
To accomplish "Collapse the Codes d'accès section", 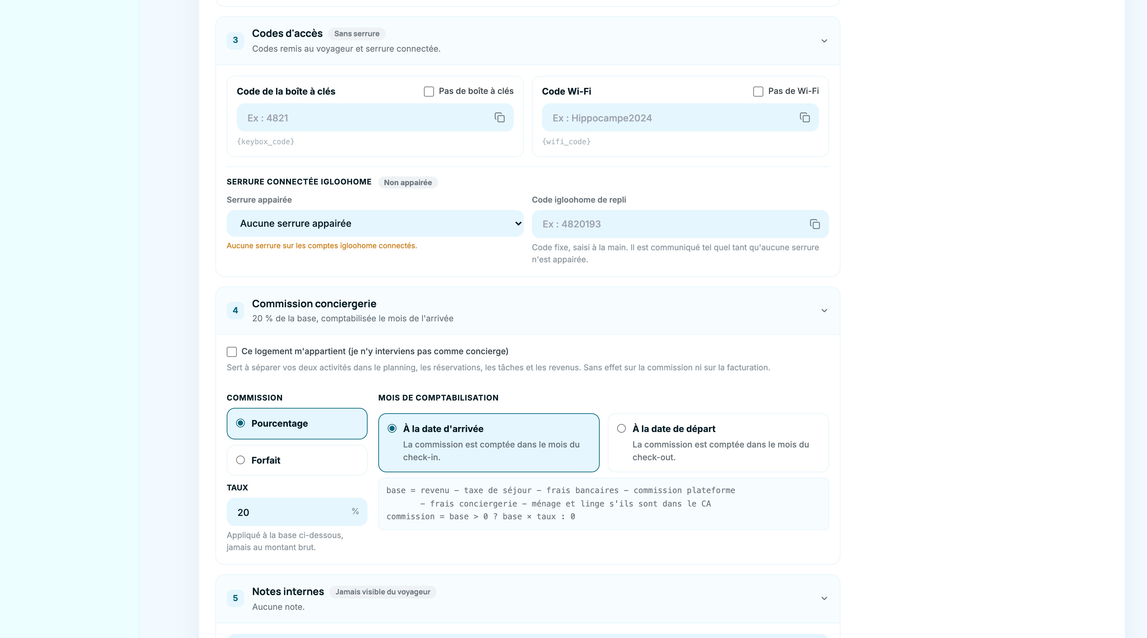I will (x=824, y=41).
